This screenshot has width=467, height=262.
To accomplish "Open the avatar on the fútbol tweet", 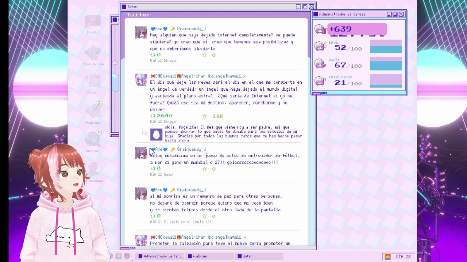I will coord(141,153).
